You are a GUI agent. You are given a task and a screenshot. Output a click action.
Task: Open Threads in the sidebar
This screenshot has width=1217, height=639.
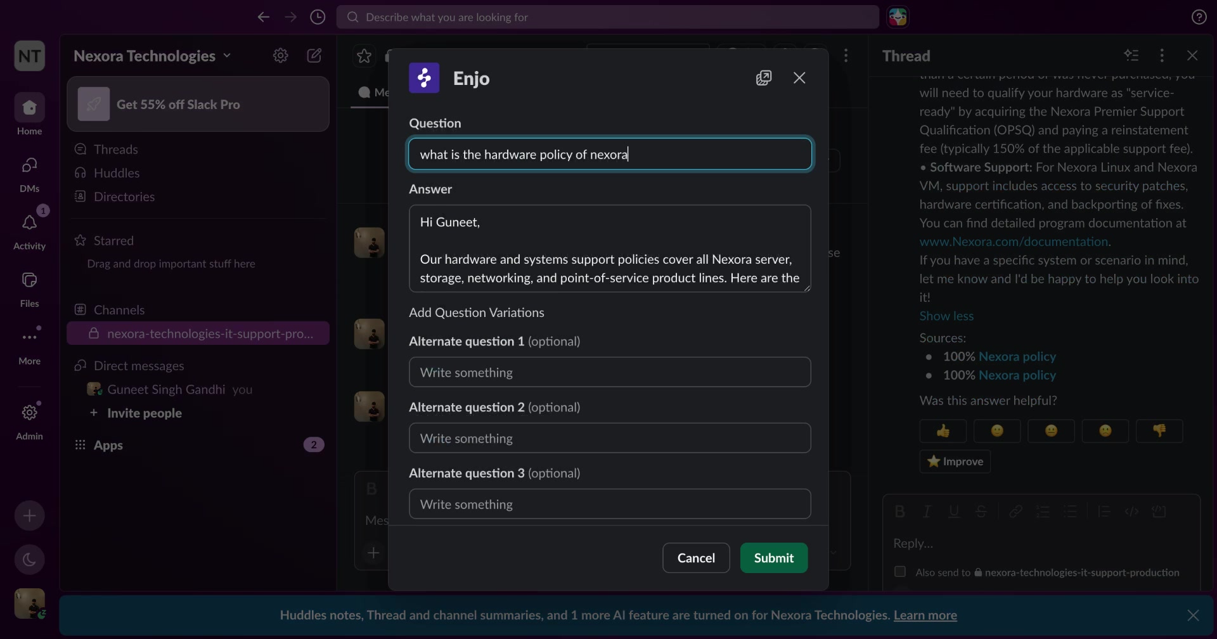pyautogui.click(x=116, y=149)
